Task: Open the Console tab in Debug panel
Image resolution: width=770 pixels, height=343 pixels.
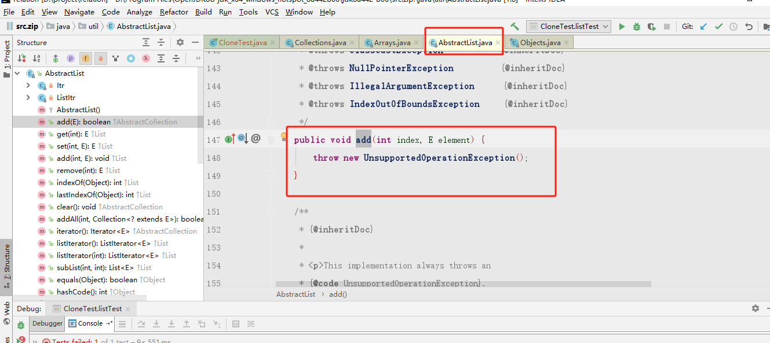Action: 90,324
